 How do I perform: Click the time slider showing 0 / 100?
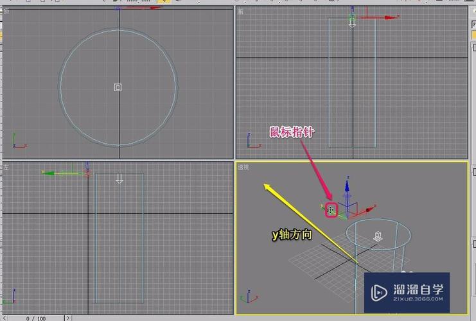[x=36, y=318]
